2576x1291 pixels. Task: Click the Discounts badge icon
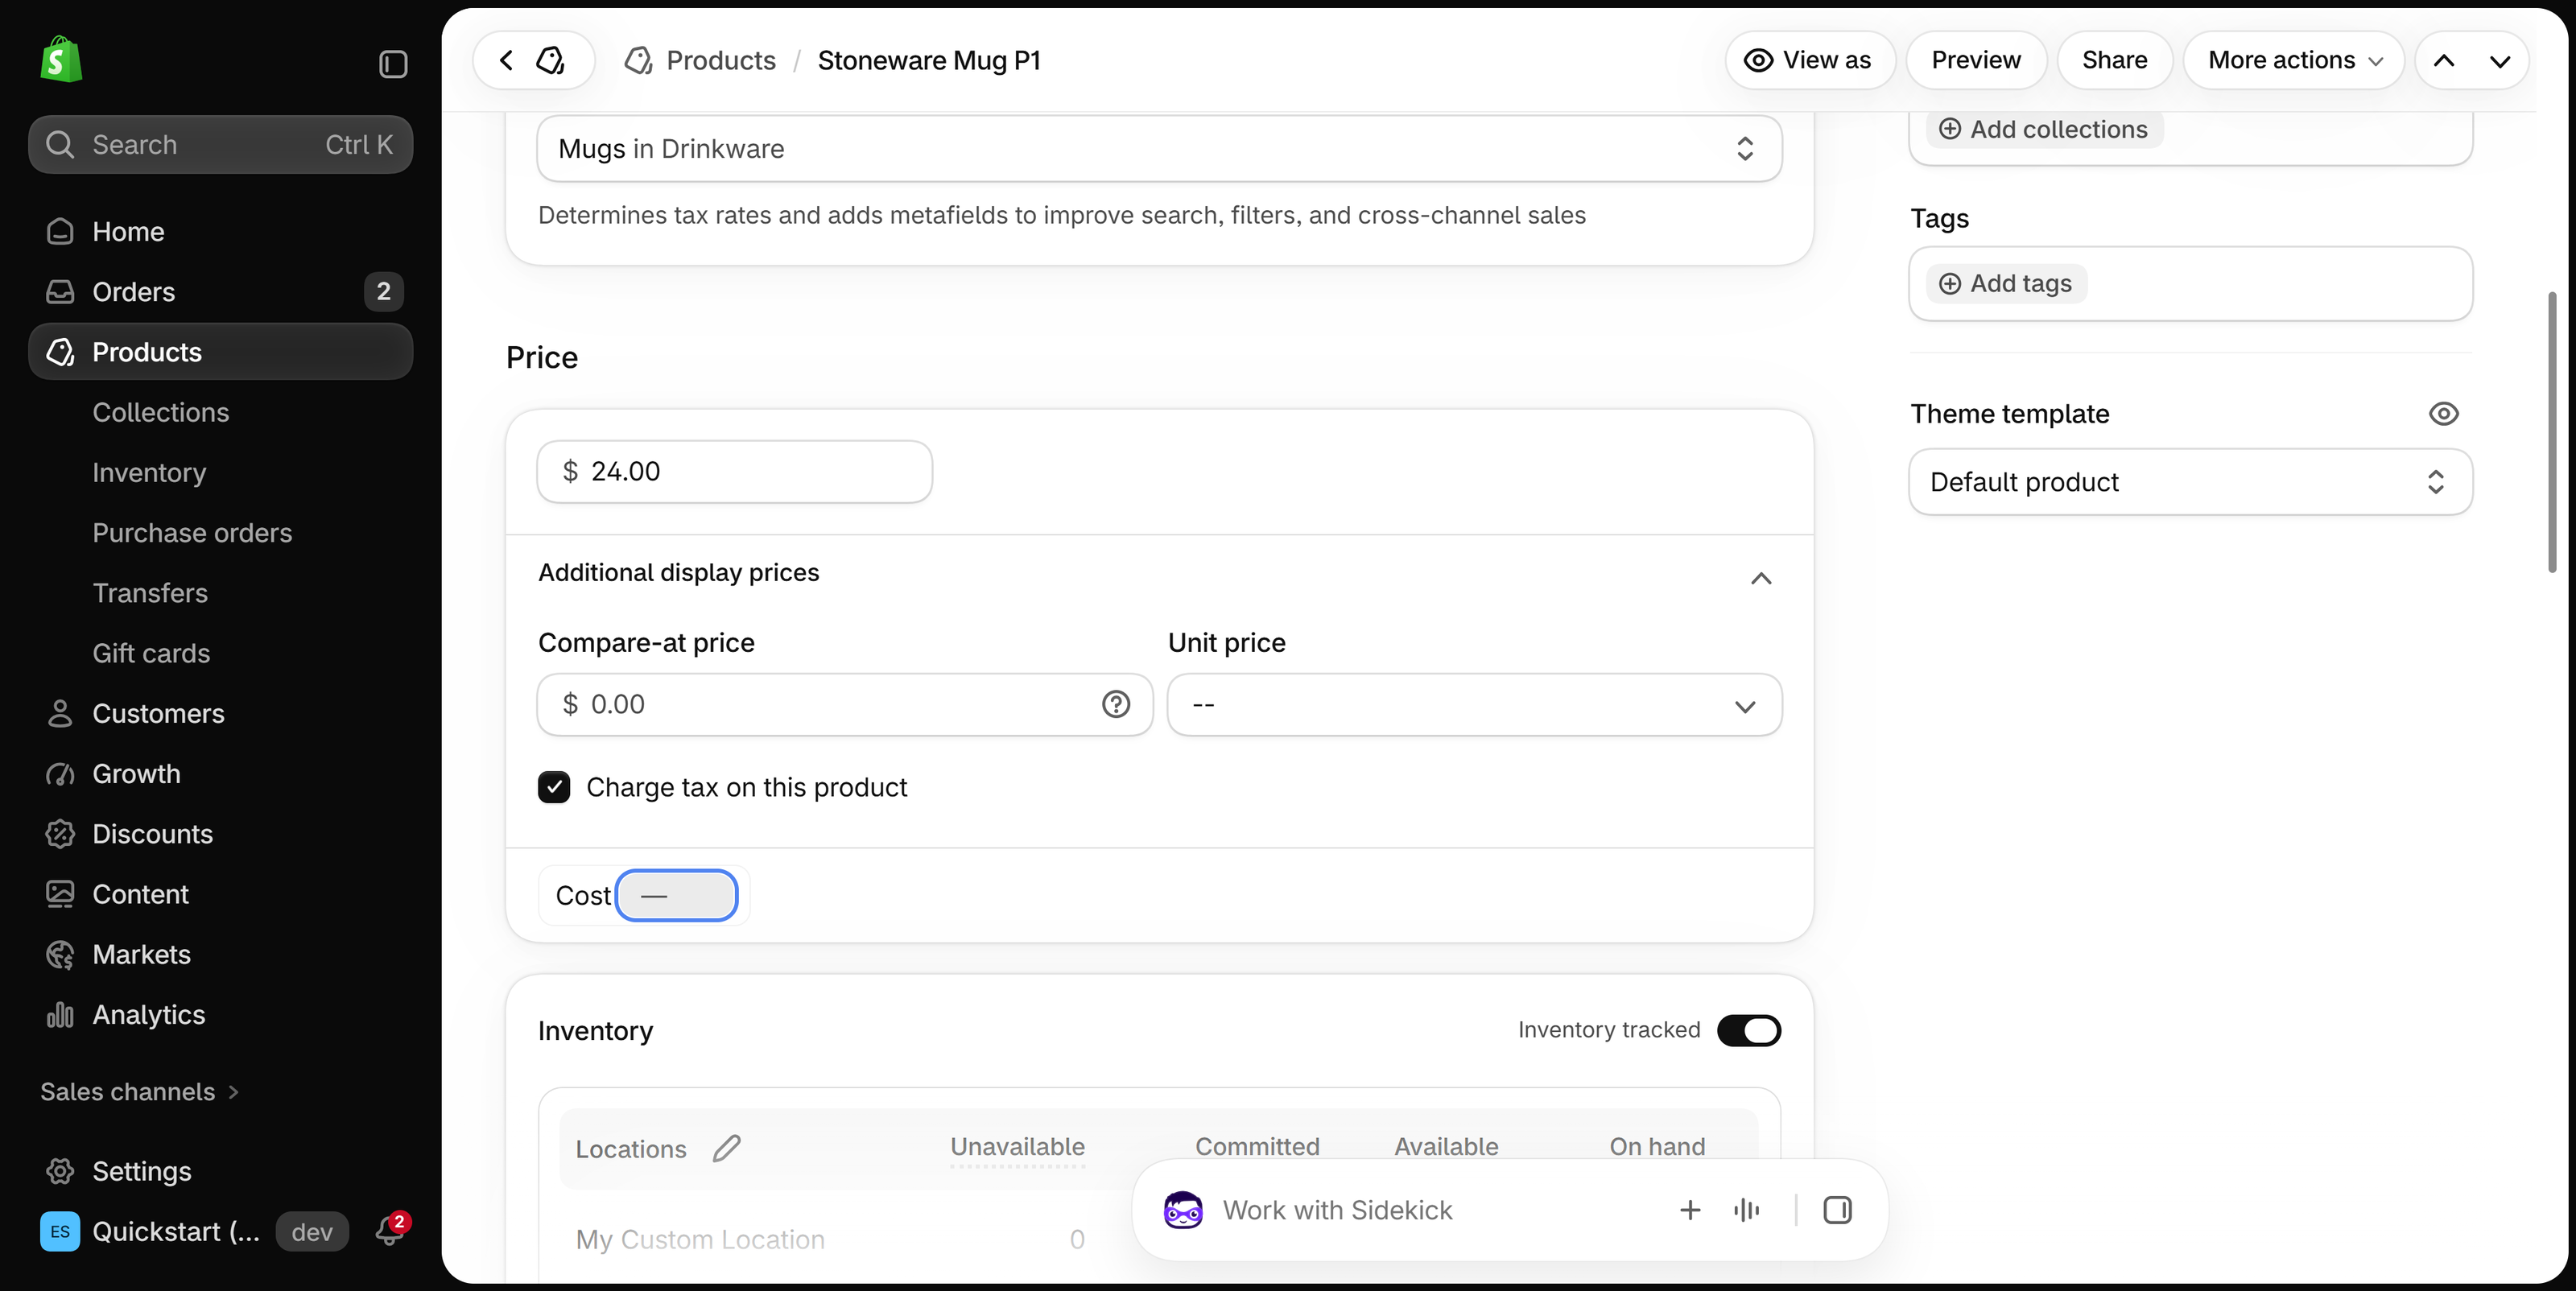[60, 834]
